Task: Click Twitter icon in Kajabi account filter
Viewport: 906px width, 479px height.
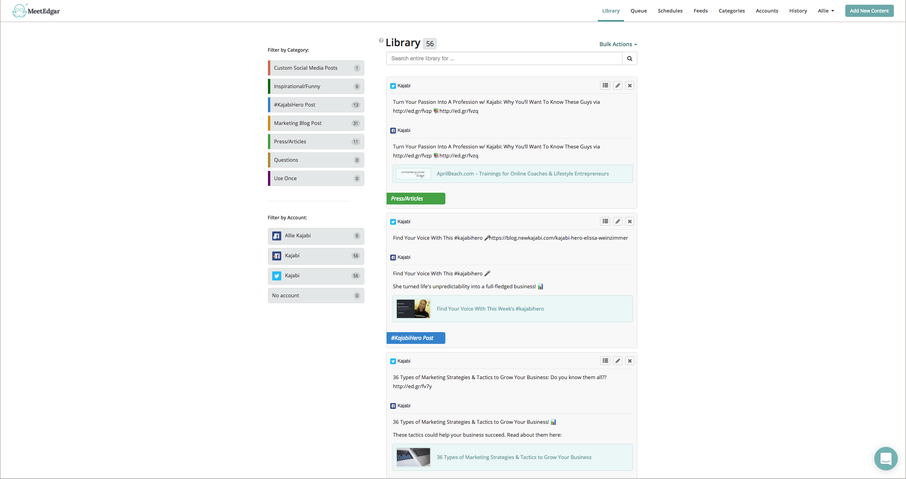Action: tap(277, 276)
